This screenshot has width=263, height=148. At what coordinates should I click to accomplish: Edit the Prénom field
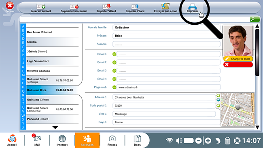(x=166, y=36)
